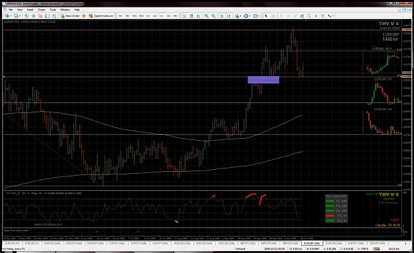
Task: Open the Periods clock dropdown
Action: tap(247, 16)
